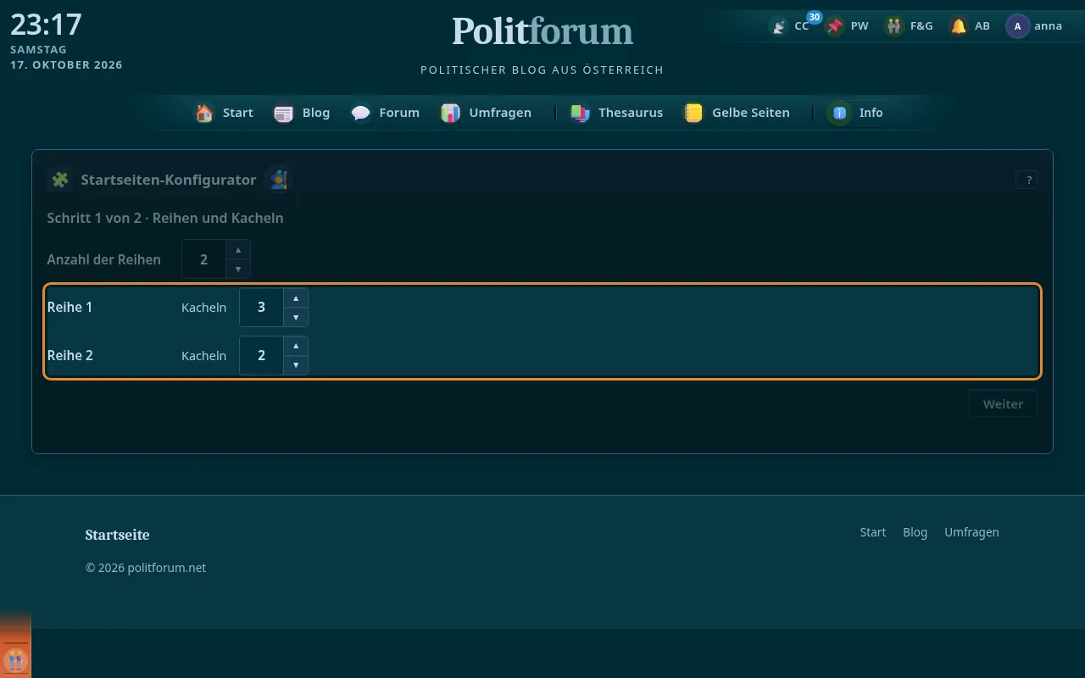Click the Politforum site logo
The height and width of the screenshot is (678, 1085).
tap(542, 32)
